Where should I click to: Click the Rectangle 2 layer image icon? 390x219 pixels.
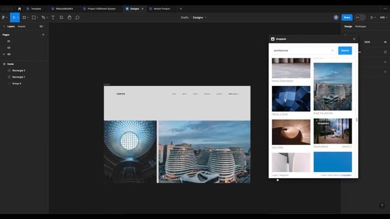(9, 71)
